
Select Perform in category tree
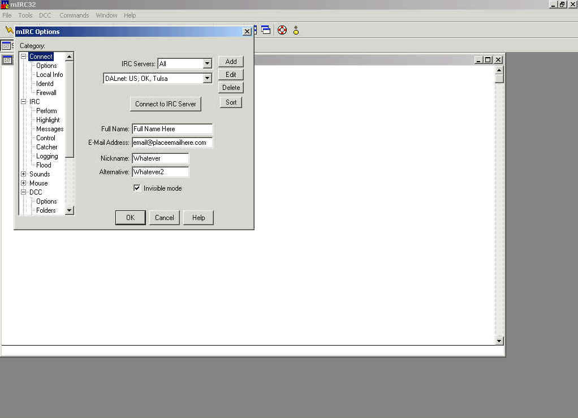click(46, 111)
